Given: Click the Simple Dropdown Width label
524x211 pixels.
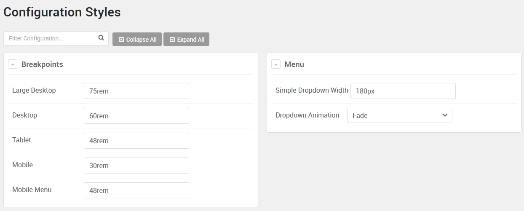Looking at the screenshot, I should pos(312,90).
